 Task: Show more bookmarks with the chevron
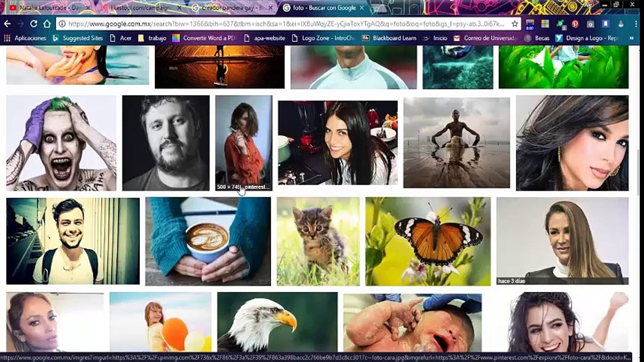631,38
